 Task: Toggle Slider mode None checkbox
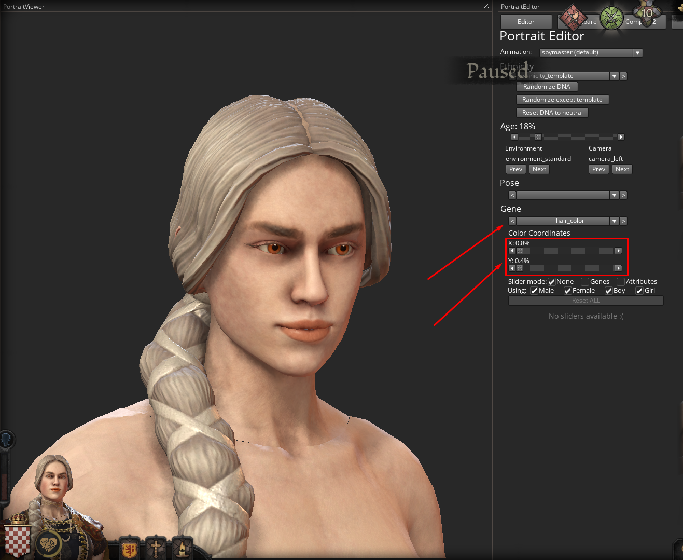(552, 282)
